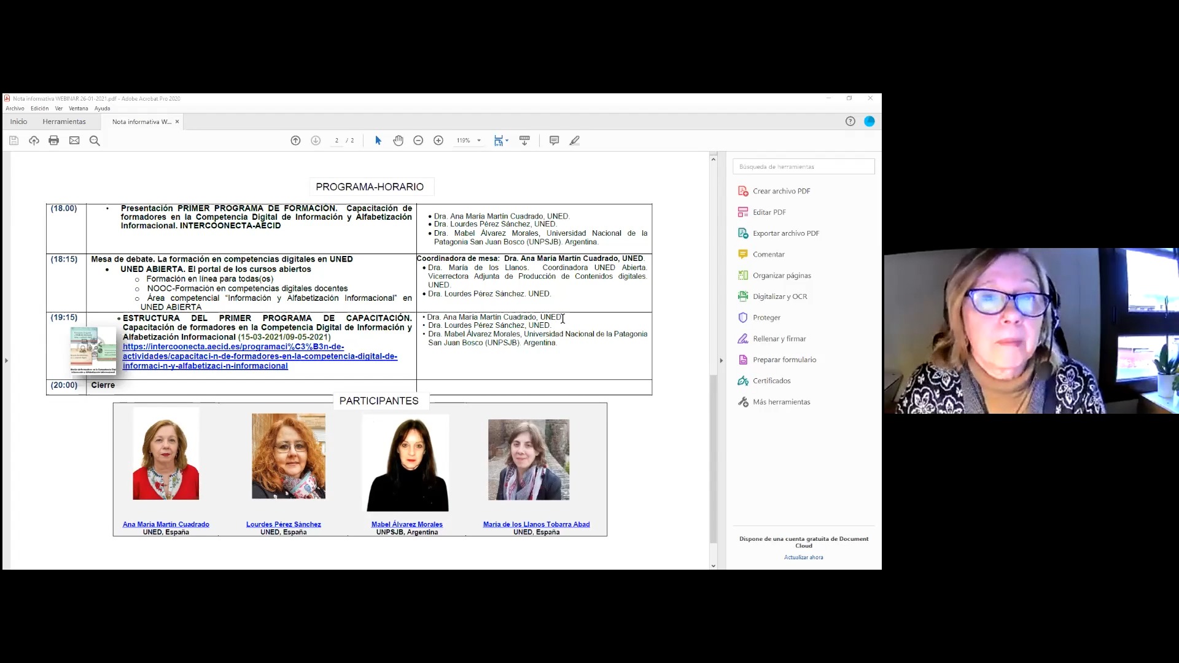Zoom out with minus icon
This screenshot has height=663, width=1179.
pos(418,141)
